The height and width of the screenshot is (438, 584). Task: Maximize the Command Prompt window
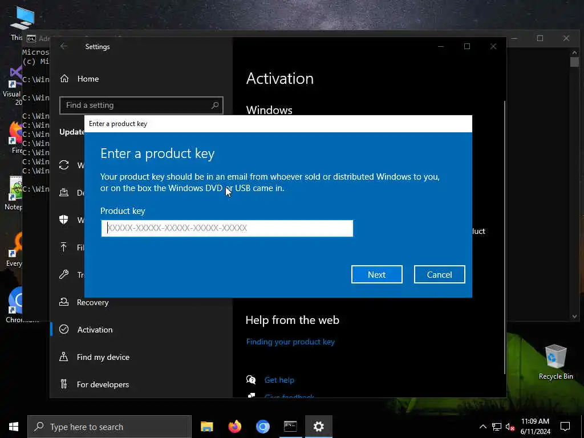pos(540,38)
